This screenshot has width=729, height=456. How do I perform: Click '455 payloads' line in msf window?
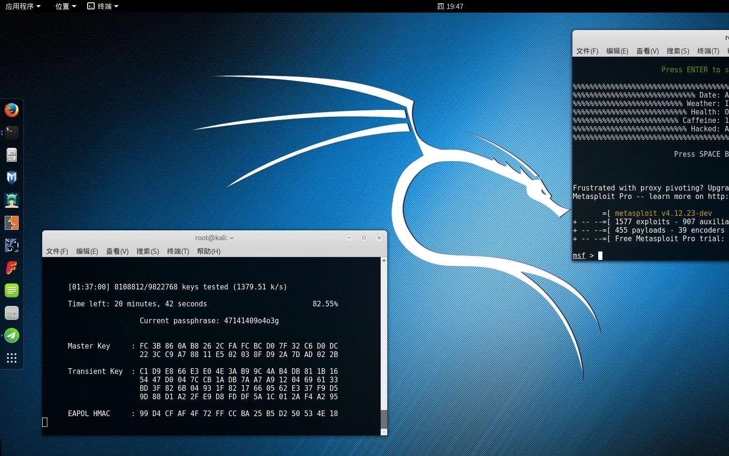pos(651,230)
